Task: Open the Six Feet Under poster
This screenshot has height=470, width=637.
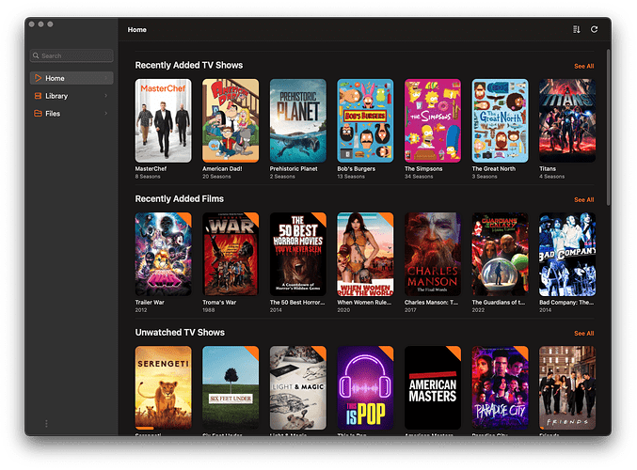Action: click(x=231, y=387)
